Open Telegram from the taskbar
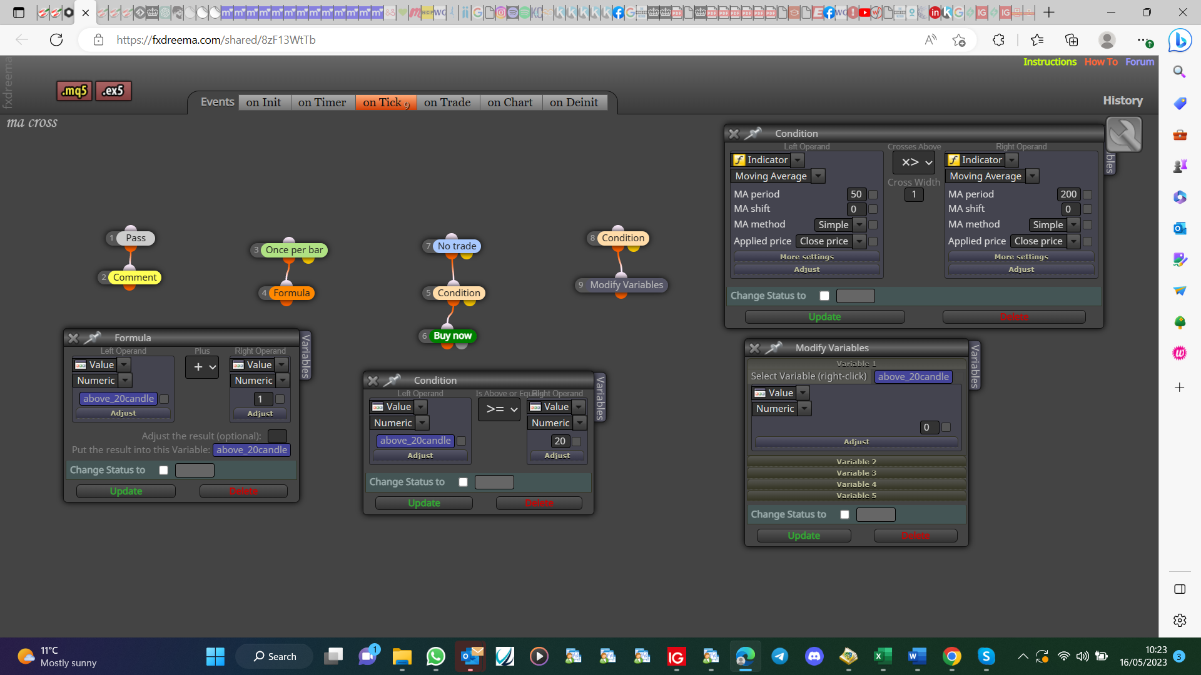 coord(779,656)
